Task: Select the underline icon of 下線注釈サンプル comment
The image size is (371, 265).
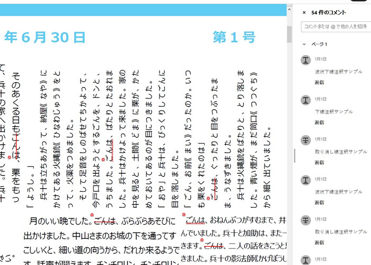Action: tap(305, 100)
